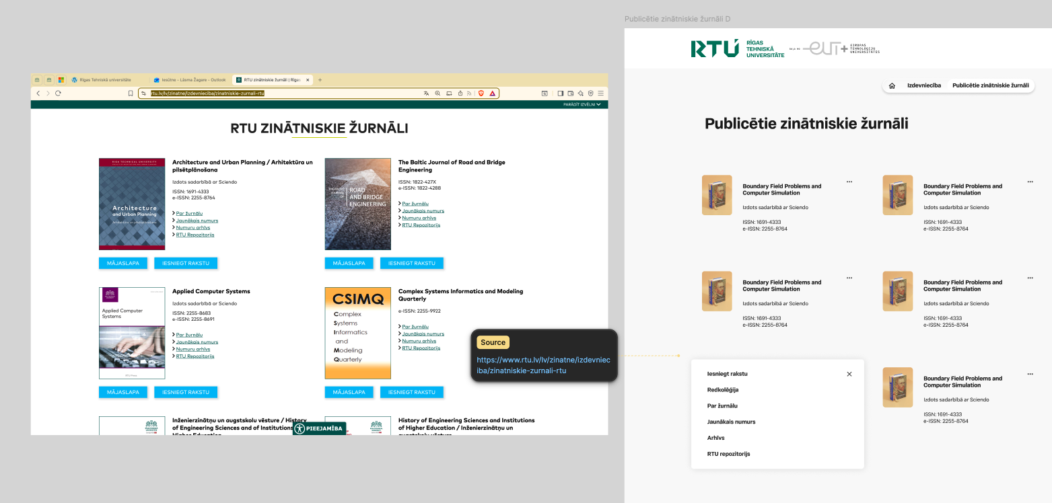
Task: Click the bookmark icon beside the address bar
Action: (131, 93)
